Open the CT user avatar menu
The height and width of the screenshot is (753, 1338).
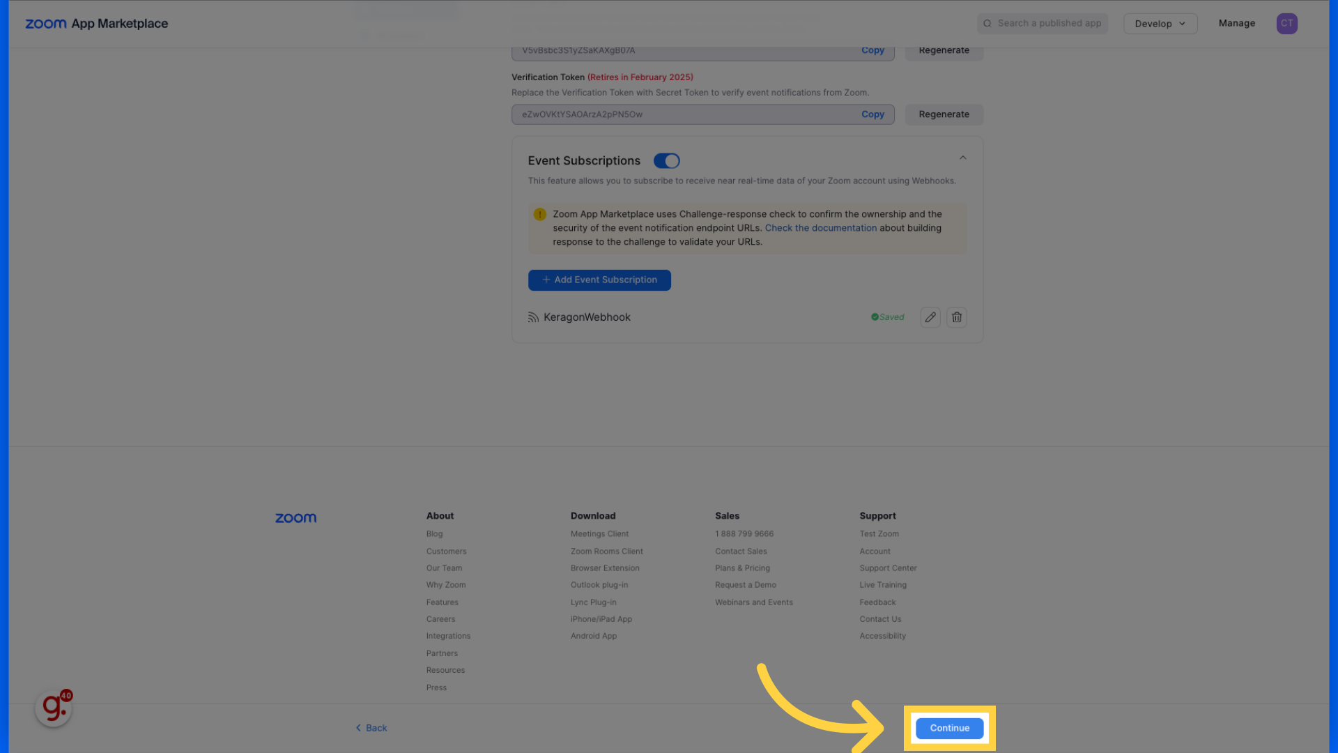[1286, 24]
